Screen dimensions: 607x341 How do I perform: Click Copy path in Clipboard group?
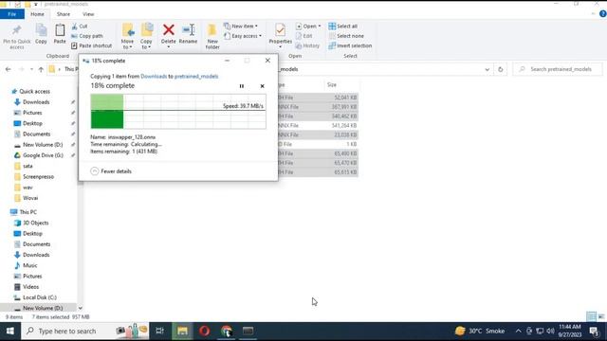(87, 36)
